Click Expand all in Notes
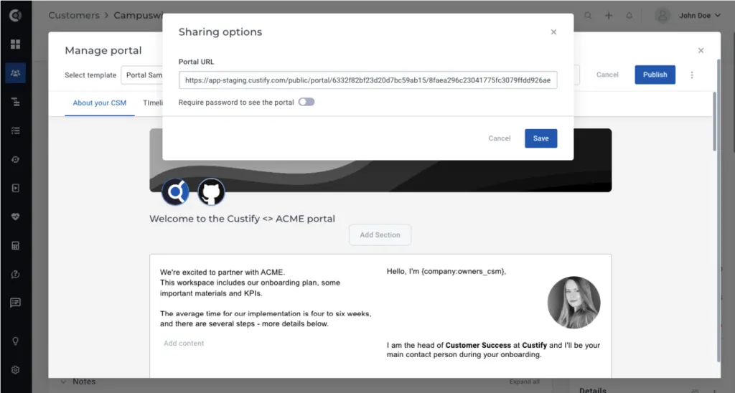This screenshot has height=393, width=735. pyautogui.click(x=525, y=382)
